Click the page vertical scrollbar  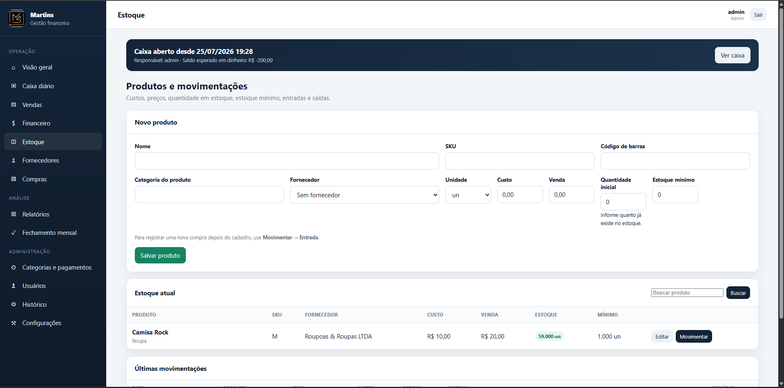click(x=781, y=163)
